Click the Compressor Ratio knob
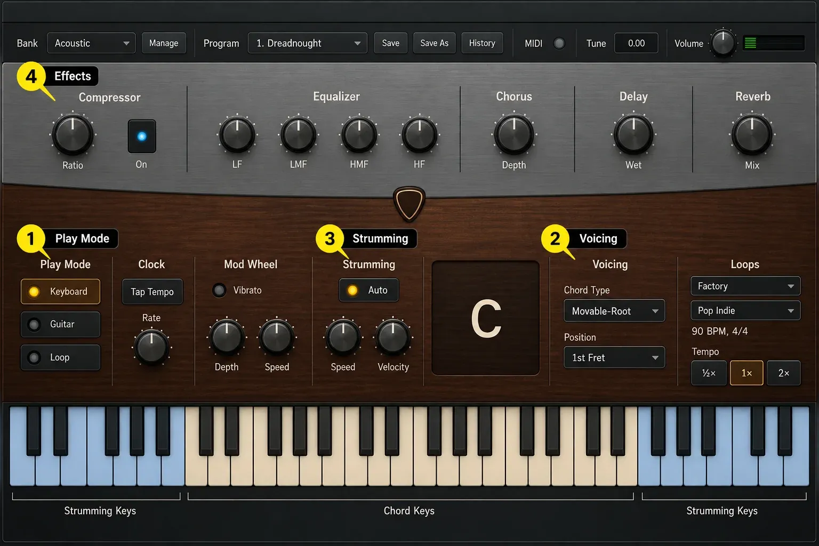 73,134
